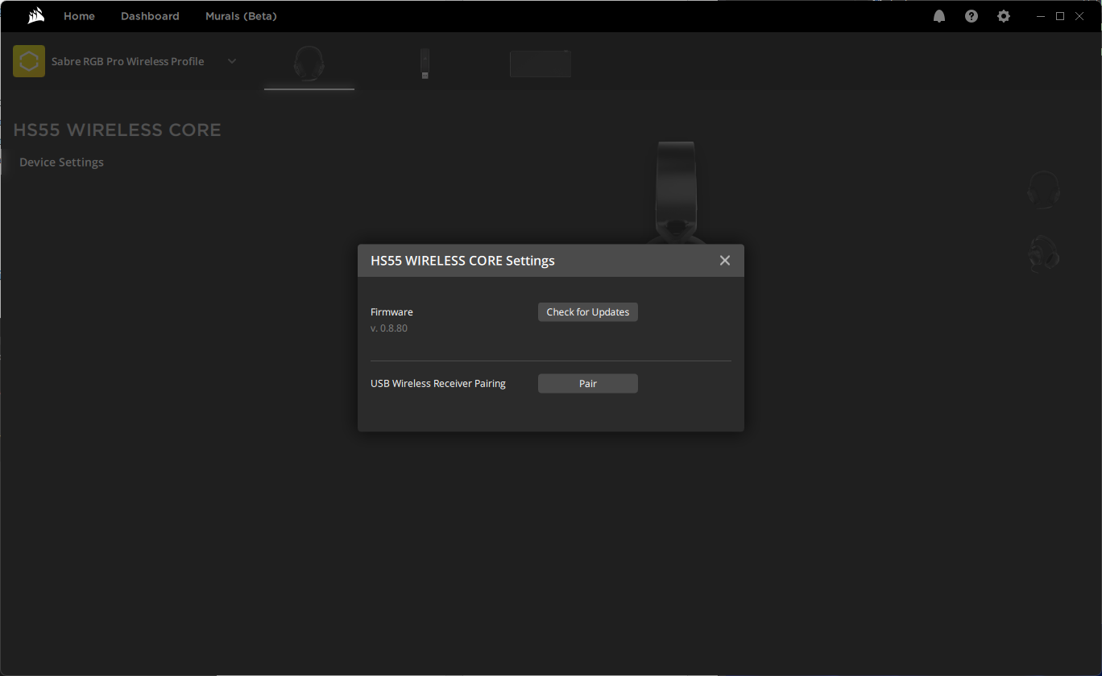Choose the upper headset view icon at right
The image size is (1102, 676).
click(x=1043, y=190)
